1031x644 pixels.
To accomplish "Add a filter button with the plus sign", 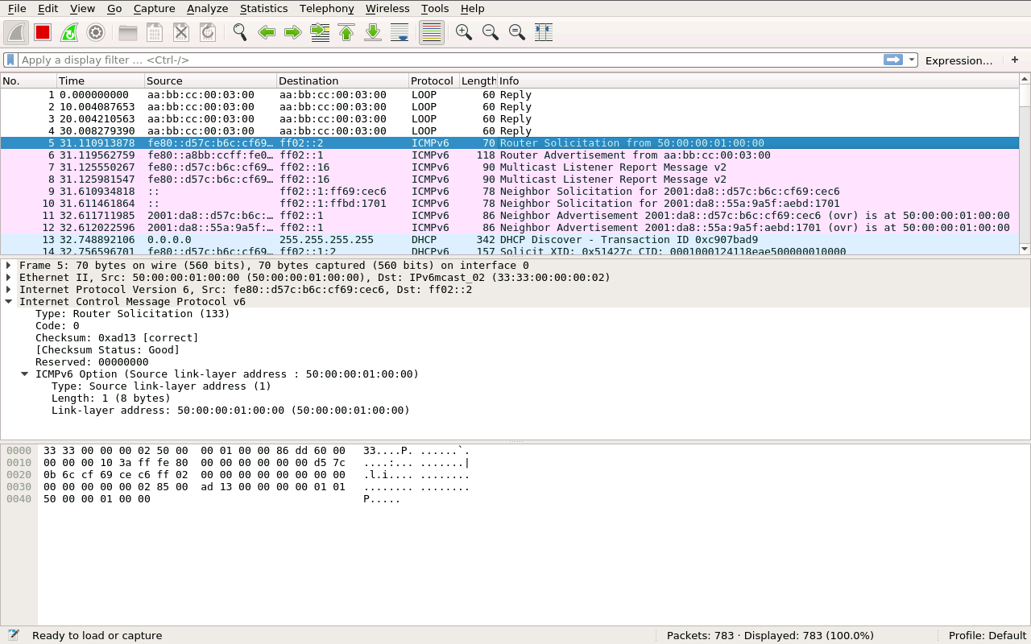I will (1014, 60).
